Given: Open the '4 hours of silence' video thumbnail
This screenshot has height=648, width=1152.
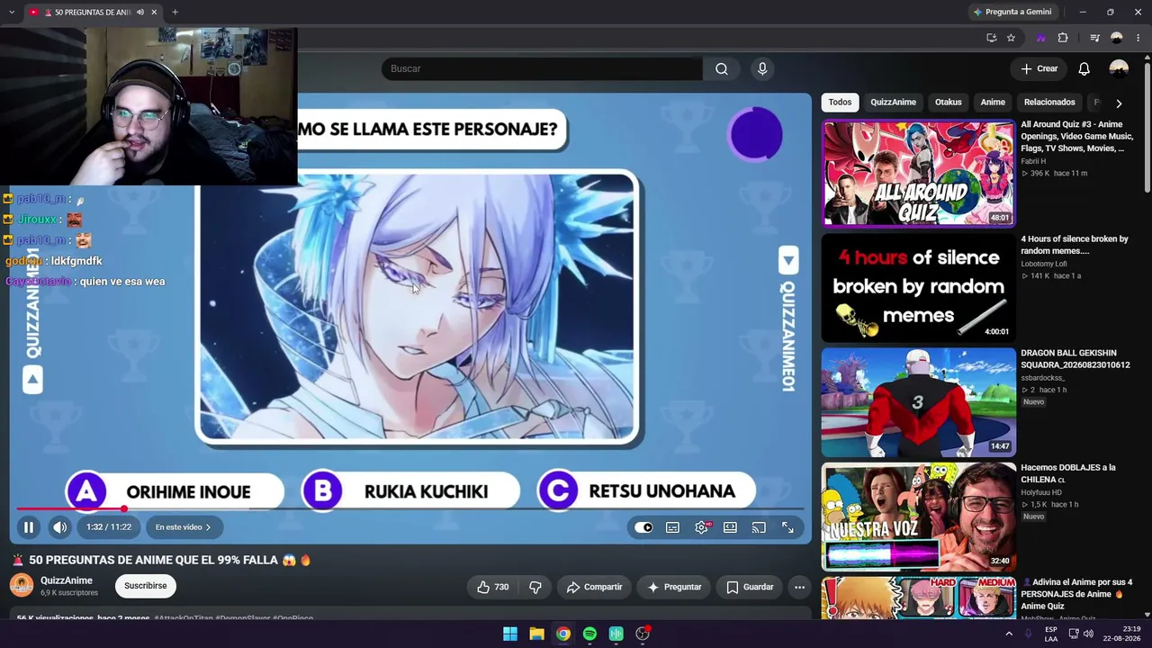Looking at the screenshot, I should point(918,287).
